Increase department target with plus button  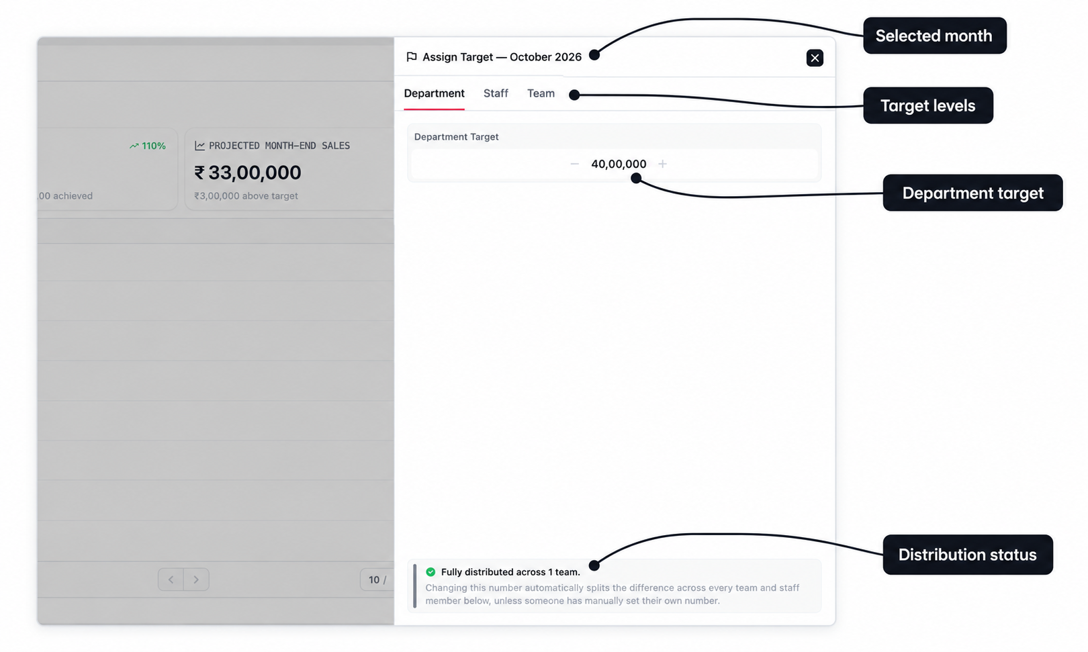(x=662, y=164)
